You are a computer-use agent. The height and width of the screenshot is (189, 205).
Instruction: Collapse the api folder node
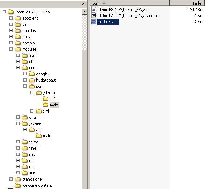25,130
